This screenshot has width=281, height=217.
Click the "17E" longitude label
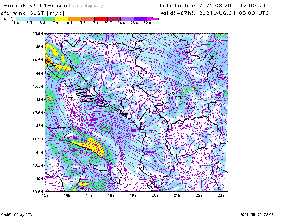click(x=89, y=195)
